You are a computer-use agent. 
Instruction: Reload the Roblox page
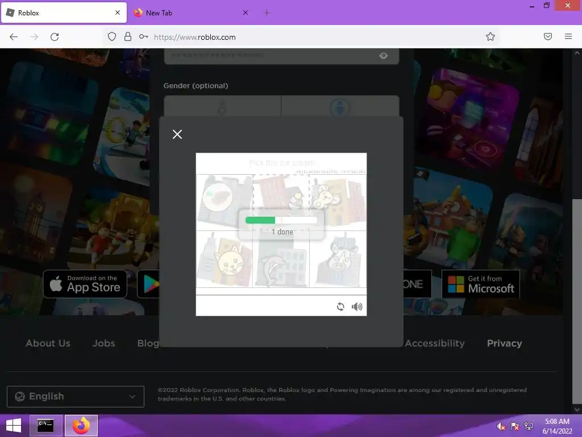point(55,37)
